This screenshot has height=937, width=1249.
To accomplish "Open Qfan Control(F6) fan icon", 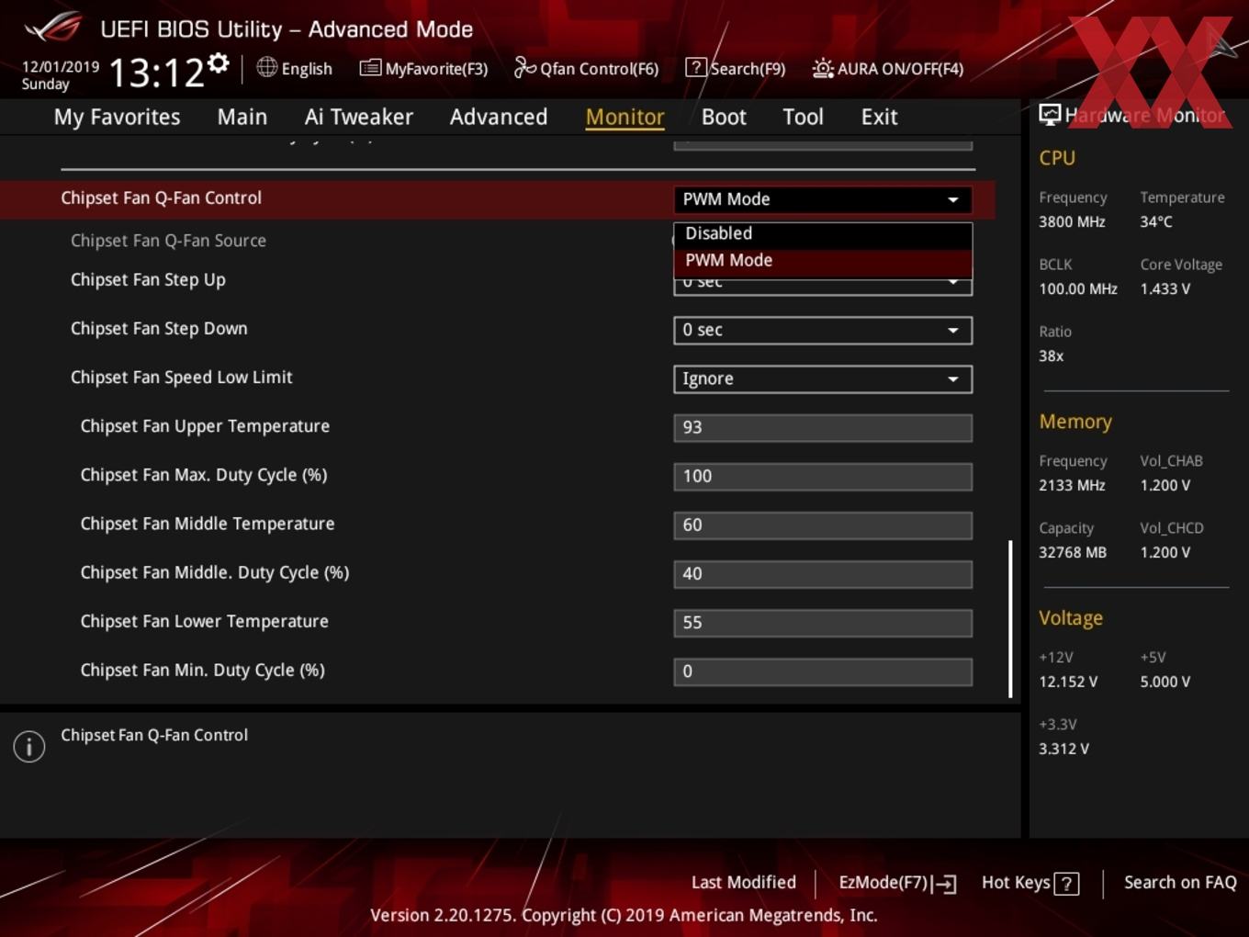I will tap(524, 67).
